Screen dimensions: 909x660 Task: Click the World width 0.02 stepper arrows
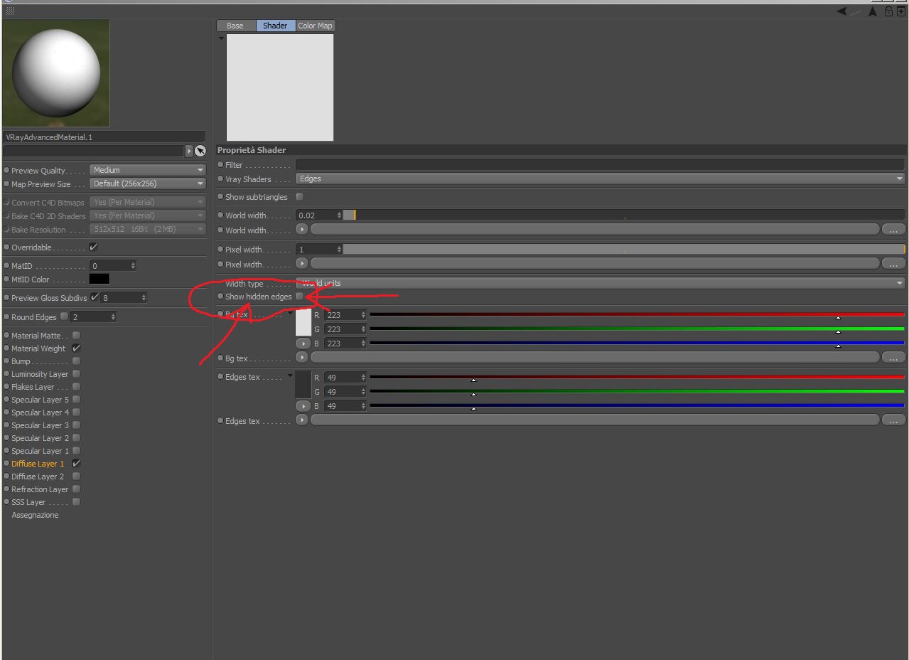339,215
